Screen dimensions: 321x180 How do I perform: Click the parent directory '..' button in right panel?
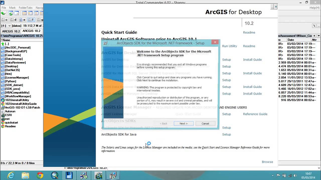pos(318,26)
